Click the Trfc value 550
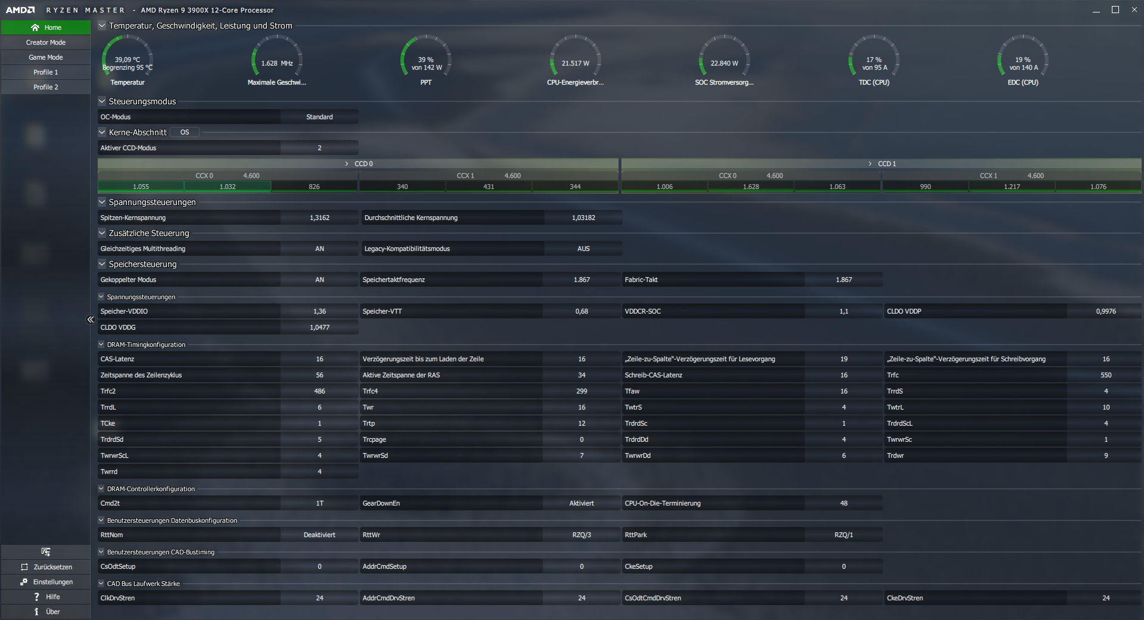1144x620 pixels. pyautogui.click(x=1106, y=375)
